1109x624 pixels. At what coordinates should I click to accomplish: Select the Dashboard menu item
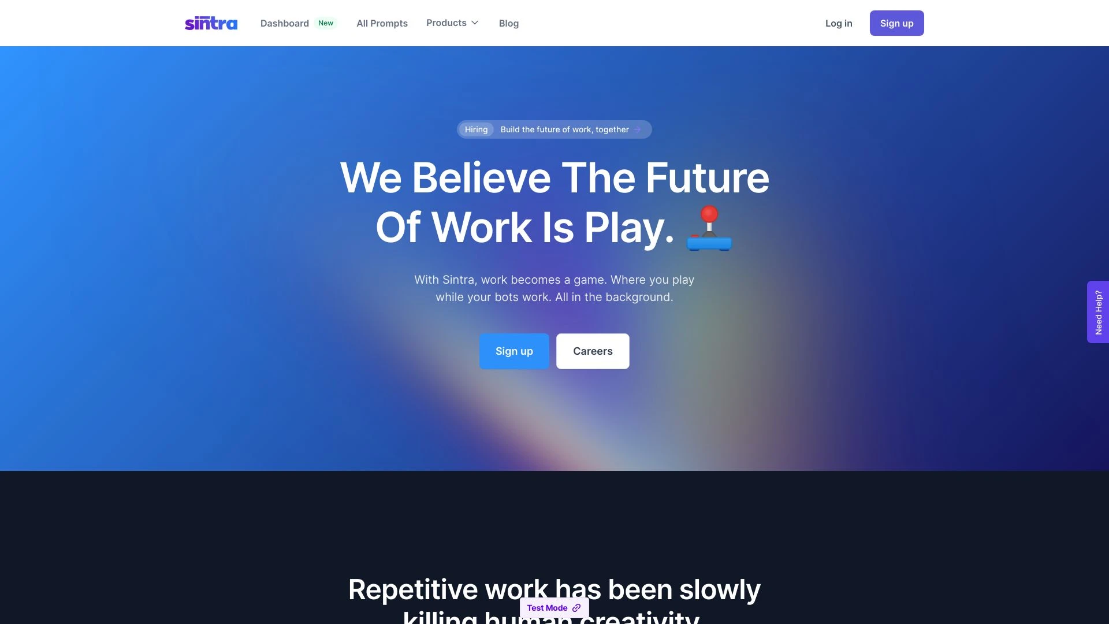(284, 23)
